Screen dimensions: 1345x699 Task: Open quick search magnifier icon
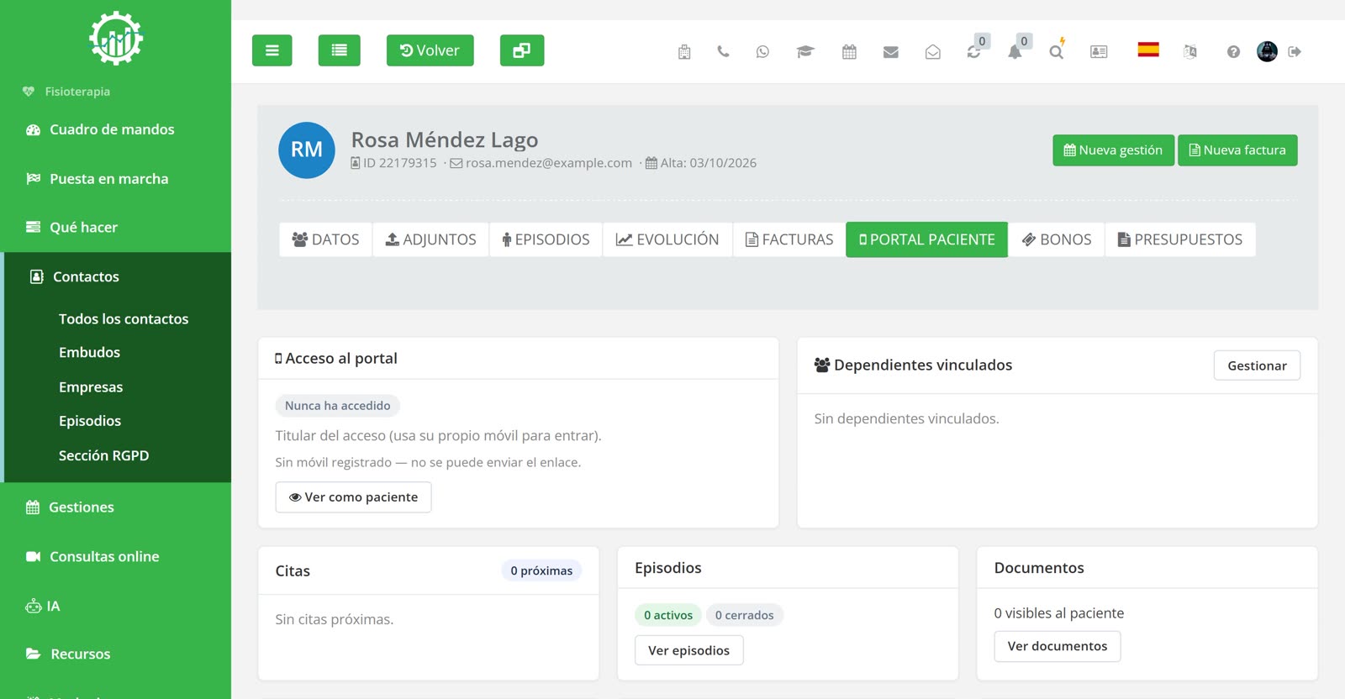click(x=1057, y=52)
